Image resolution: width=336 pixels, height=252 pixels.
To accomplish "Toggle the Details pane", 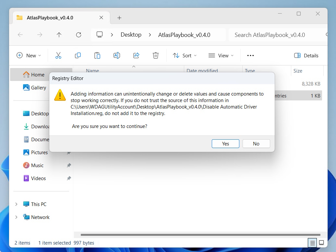I will click(x=306, y=55).
